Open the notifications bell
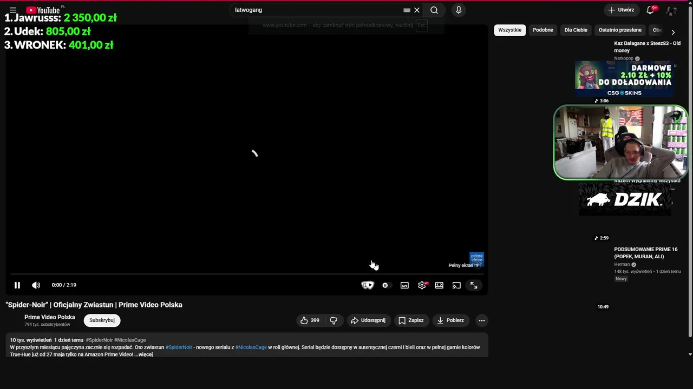 pyautogui.click(x=651, y=10)
